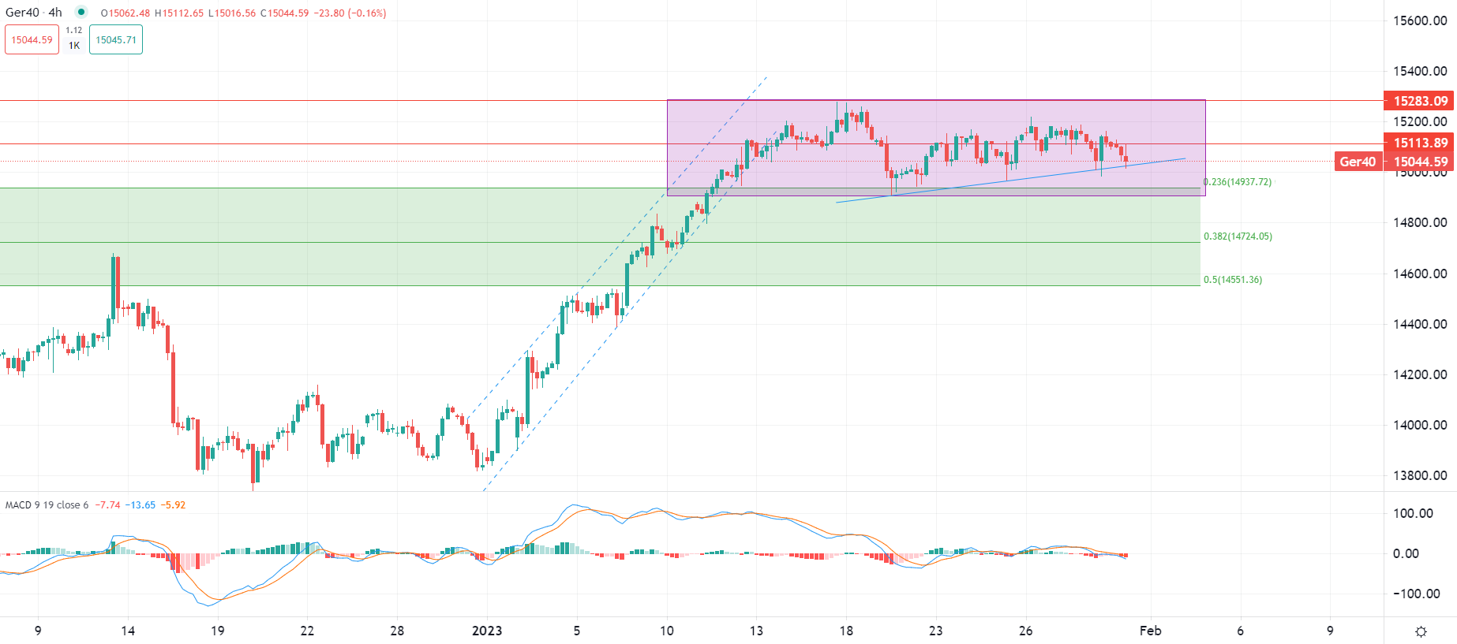The height and width of the screenshot is (644, 1457).
Task: Click the 15113.89 price line label
Action: tap(1420, 143)
